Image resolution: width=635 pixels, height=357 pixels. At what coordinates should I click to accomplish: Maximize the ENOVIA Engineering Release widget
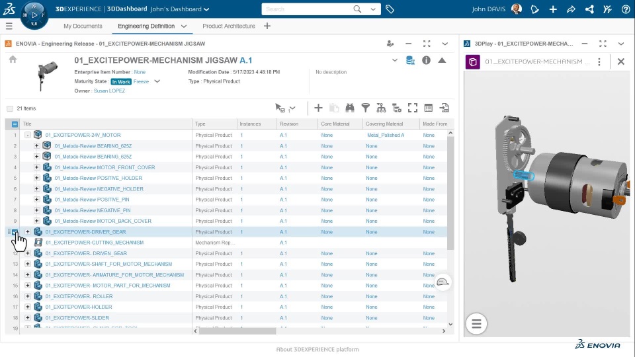click(x=427, y=44)
